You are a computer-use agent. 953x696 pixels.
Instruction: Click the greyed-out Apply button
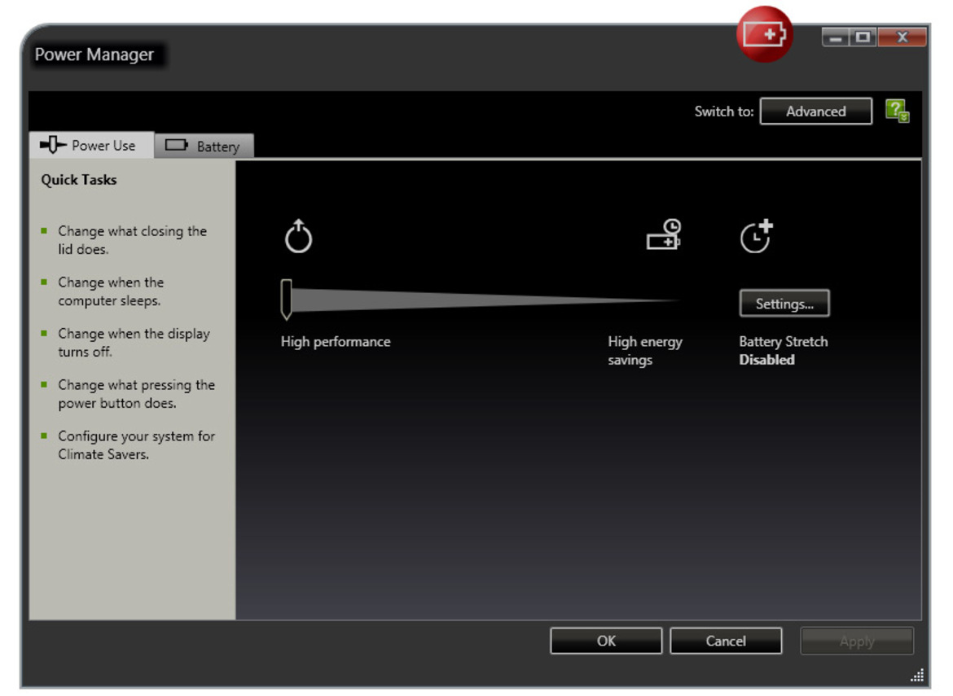(857, 641)
